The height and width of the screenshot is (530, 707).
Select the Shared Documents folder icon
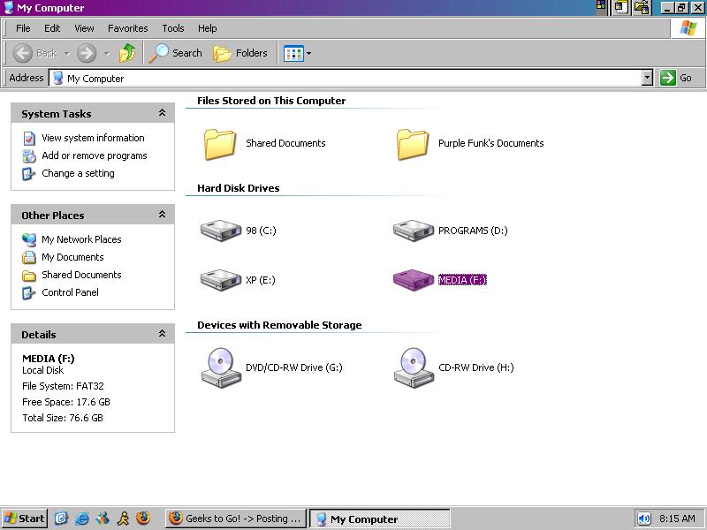tap(219, 144)
